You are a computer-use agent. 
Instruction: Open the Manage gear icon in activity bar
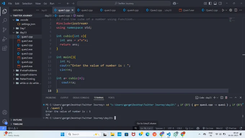pyautogui.click(x=5, y=121)
